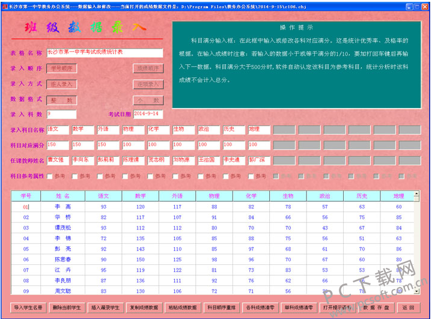The height and width of the screenshot is (319, 435).
Task: Minimize the application window
Action: tap(410, 7)
